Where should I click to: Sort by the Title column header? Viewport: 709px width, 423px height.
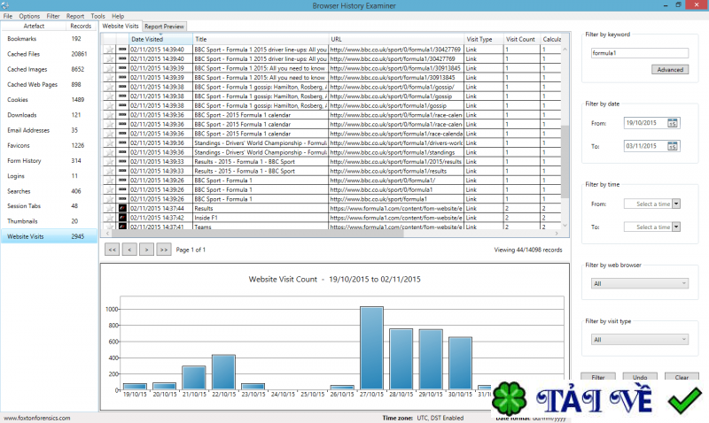(261, 39)
